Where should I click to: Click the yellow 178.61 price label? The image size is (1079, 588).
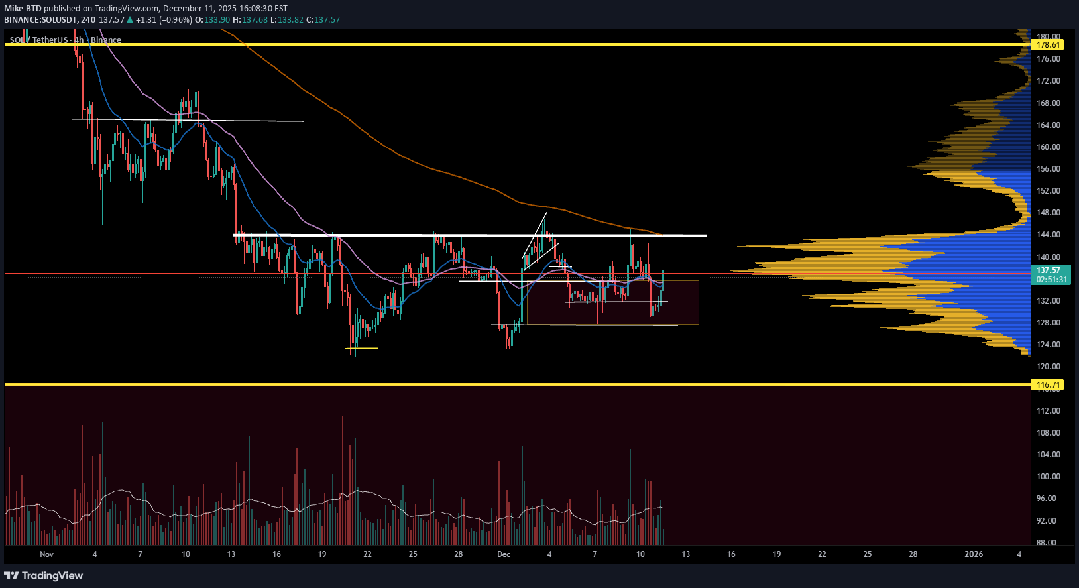1048,45
